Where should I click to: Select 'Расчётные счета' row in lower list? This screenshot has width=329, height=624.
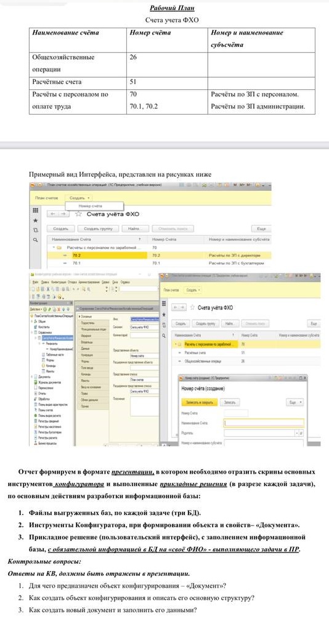[246, 352]
